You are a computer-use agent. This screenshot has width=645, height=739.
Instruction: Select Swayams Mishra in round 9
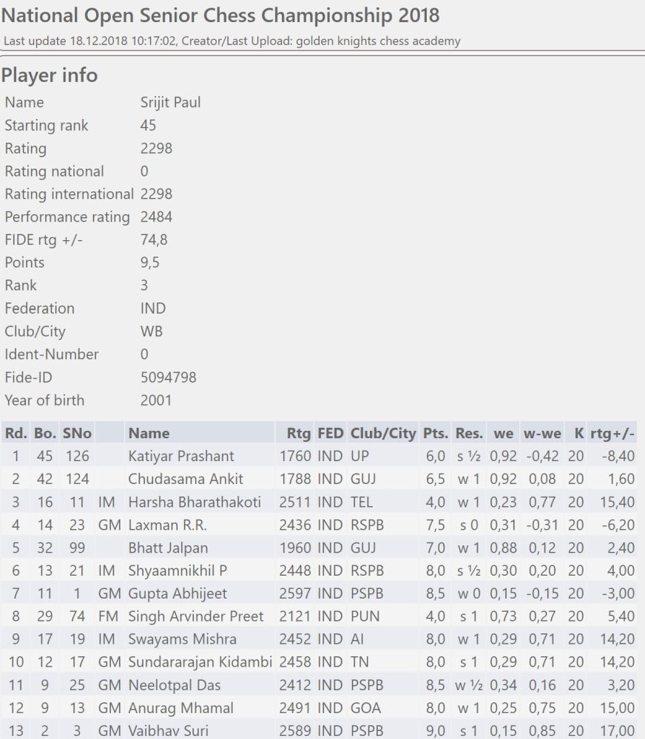(182, 639)
